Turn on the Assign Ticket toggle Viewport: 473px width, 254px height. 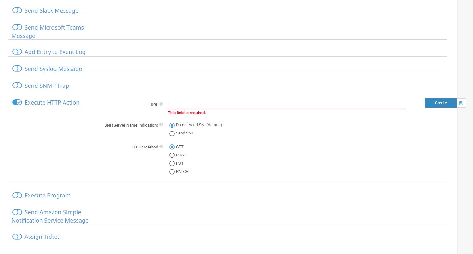click(x=17, y=237)
